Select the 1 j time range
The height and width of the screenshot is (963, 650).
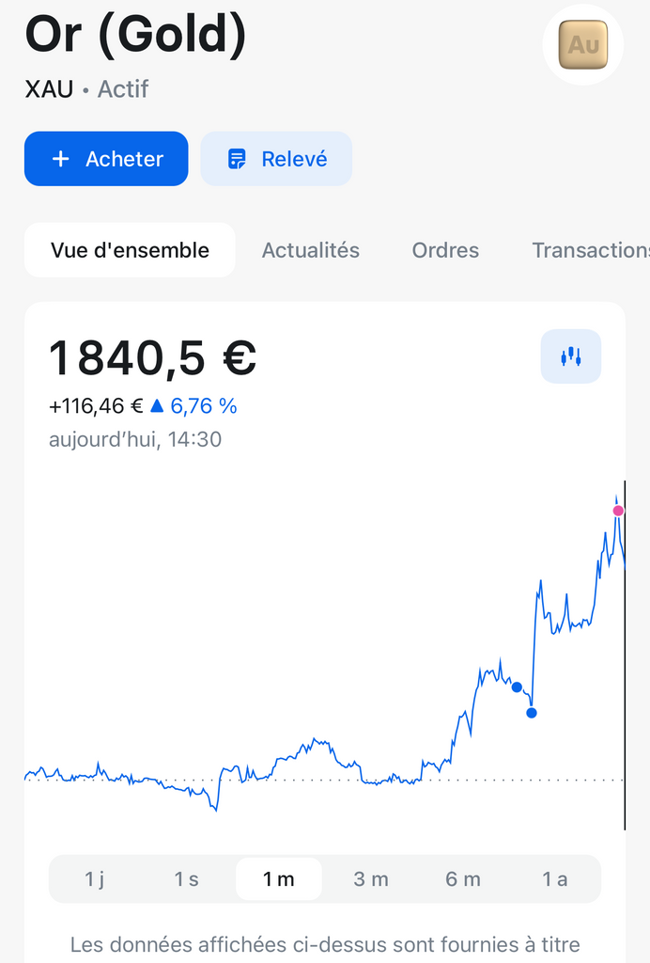pyautogui.click(x=95, y=879)
